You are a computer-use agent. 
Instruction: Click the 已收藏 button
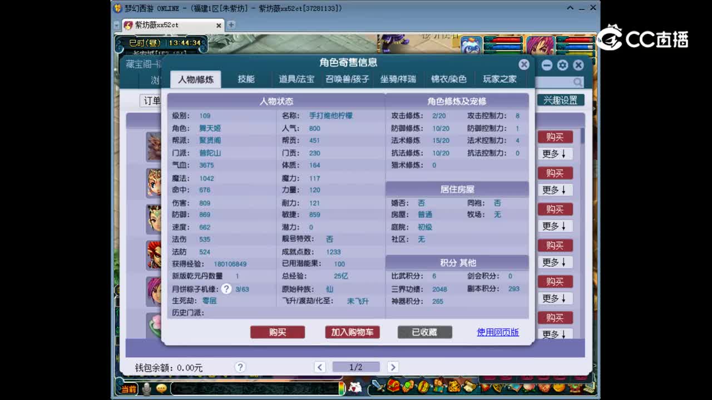424,332
